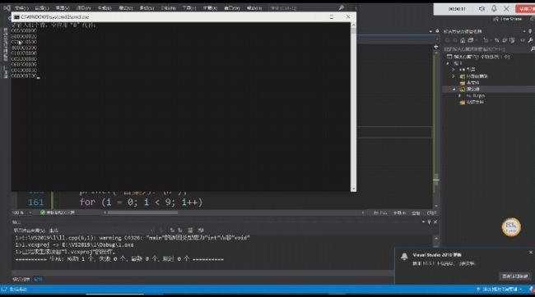Click the search magnifier in the menu bar

tap(342, 7)
